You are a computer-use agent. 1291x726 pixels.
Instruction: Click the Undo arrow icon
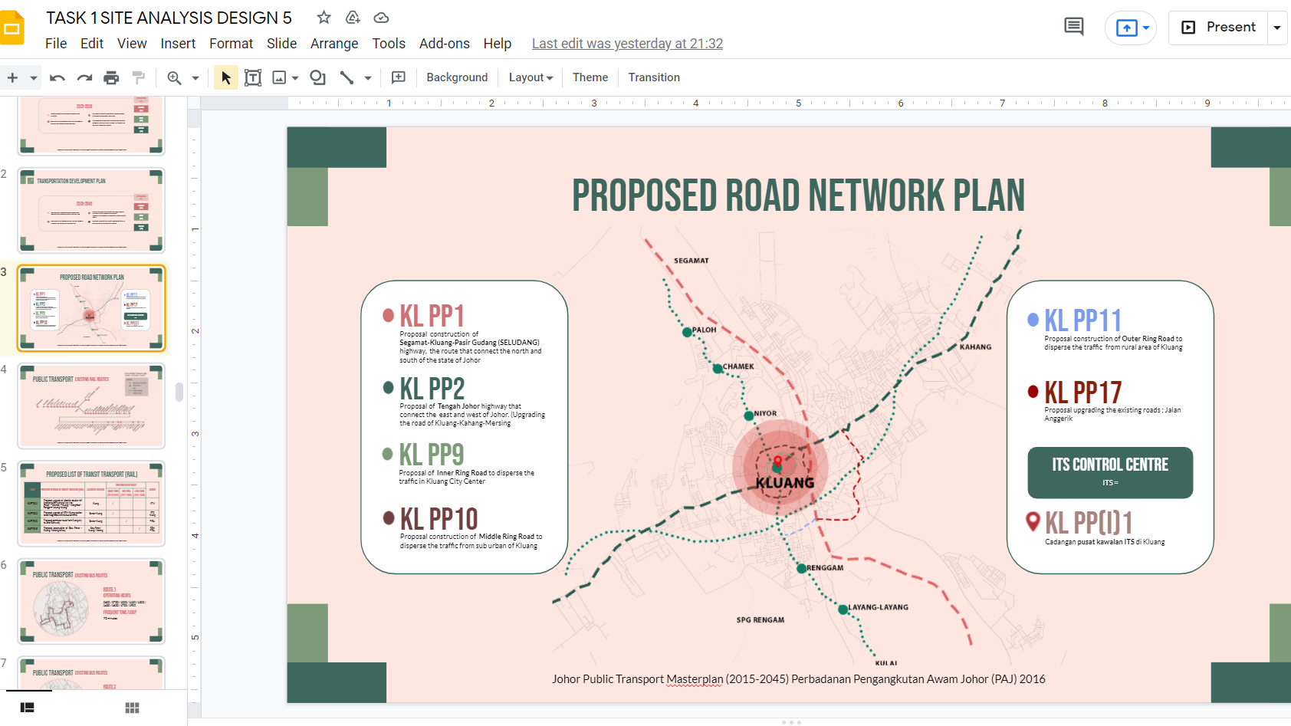(57, 77)
